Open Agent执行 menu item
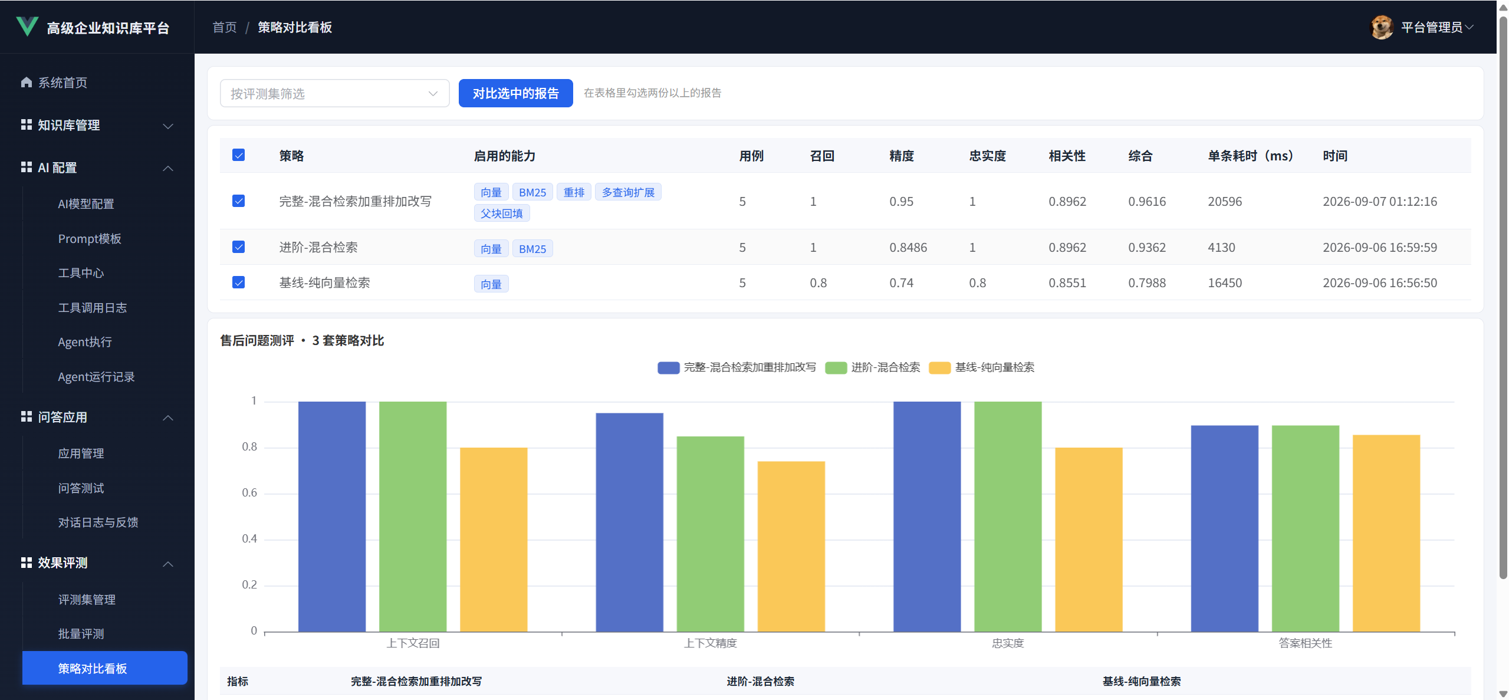The image size is (1509, 700). tap(104, 341)
